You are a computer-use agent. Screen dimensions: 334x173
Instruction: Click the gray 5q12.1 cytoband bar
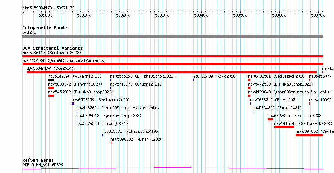pos(173,36)
